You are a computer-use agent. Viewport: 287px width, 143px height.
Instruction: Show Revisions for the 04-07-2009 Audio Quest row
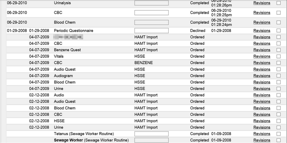(x=262, y=69)
